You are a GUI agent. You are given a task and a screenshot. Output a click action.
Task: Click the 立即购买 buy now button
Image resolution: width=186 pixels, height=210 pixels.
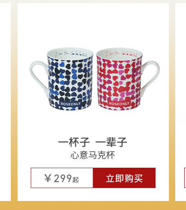(124, 178)
